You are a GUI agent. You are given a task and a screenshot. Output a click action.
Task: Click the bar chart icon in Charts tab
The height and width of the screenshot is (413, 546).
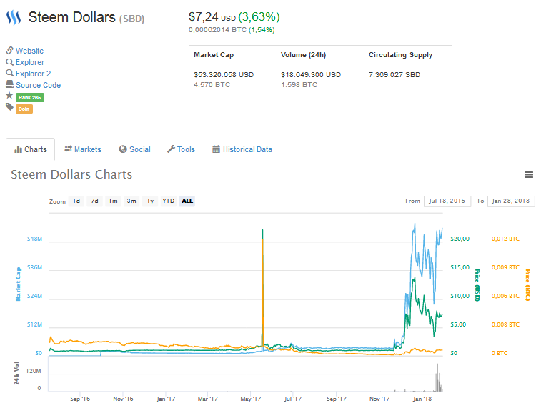coord(18,149)
